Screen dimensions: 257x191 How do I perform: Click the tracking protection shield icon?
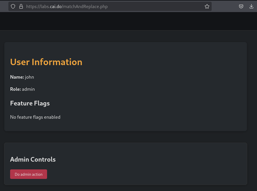point(13,6)
